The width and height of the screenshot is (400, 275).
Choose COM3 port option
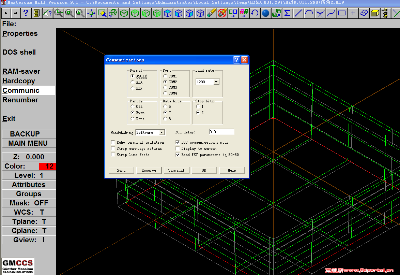(x=165, y=87)
